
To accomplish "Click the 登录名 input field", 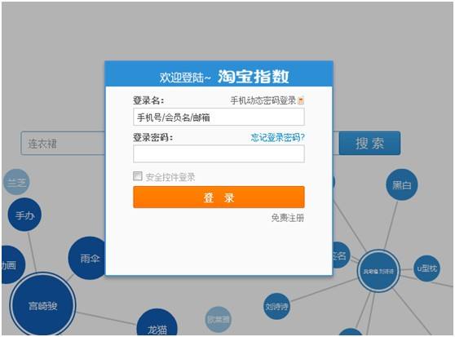I will (219, 117).
